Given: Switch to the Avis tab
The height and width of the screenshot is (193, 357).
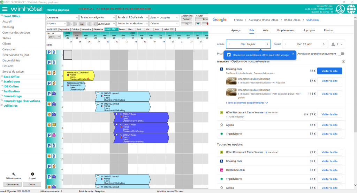Looking at the screenshot, I should click(x=266, y=30).
